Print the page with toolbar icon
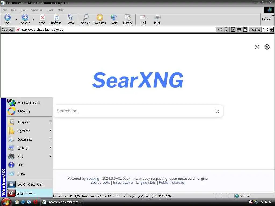275x206 pixels. click(157, 19)
